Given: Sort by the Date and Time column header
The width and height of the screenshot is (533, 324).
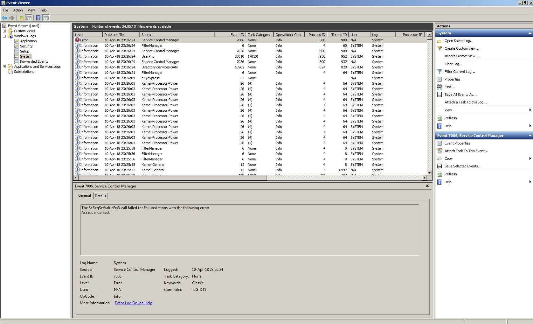Looking at the screenshot, I should tap(121, 34).
